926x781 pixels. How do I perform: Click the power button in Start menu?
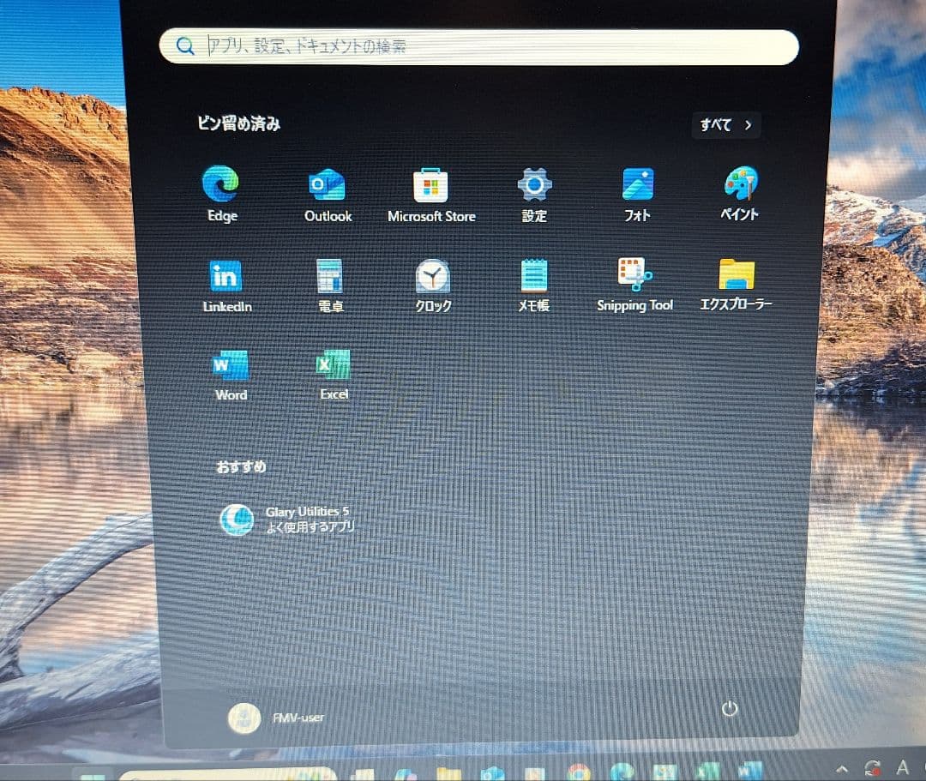pos(730,708)
